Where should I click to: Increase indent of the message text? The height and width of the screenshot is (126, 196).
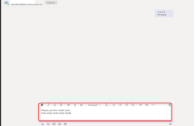click(120, 105)
